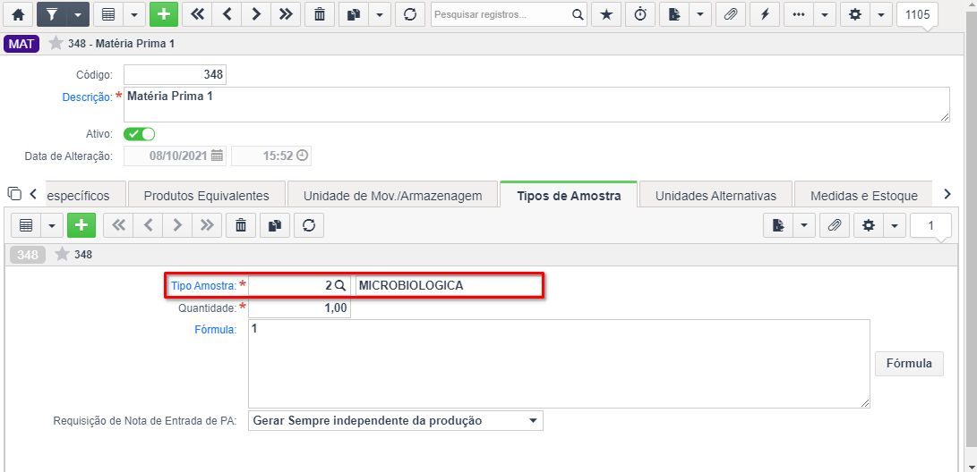Switch to Produtos Equivalentes tab
977x472 pixels.
pos(206,195)
